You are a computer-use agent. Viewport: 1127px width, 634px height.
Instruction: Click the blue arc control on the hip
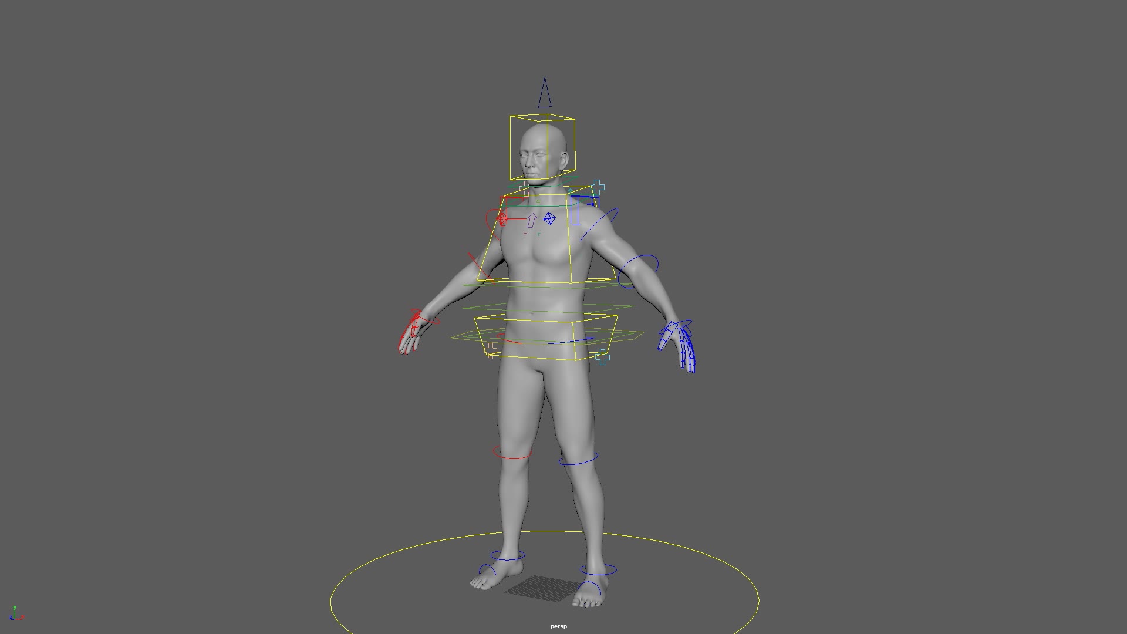571,340
